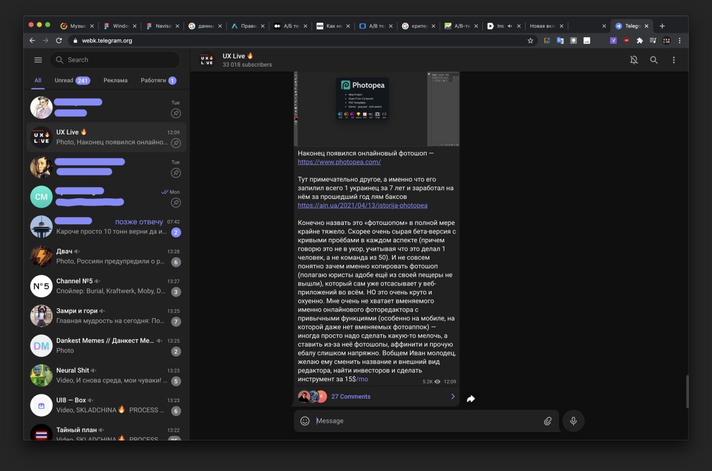Open the Двач channel chat
This screenshot has height=471, width=712.
pos(107,257)
